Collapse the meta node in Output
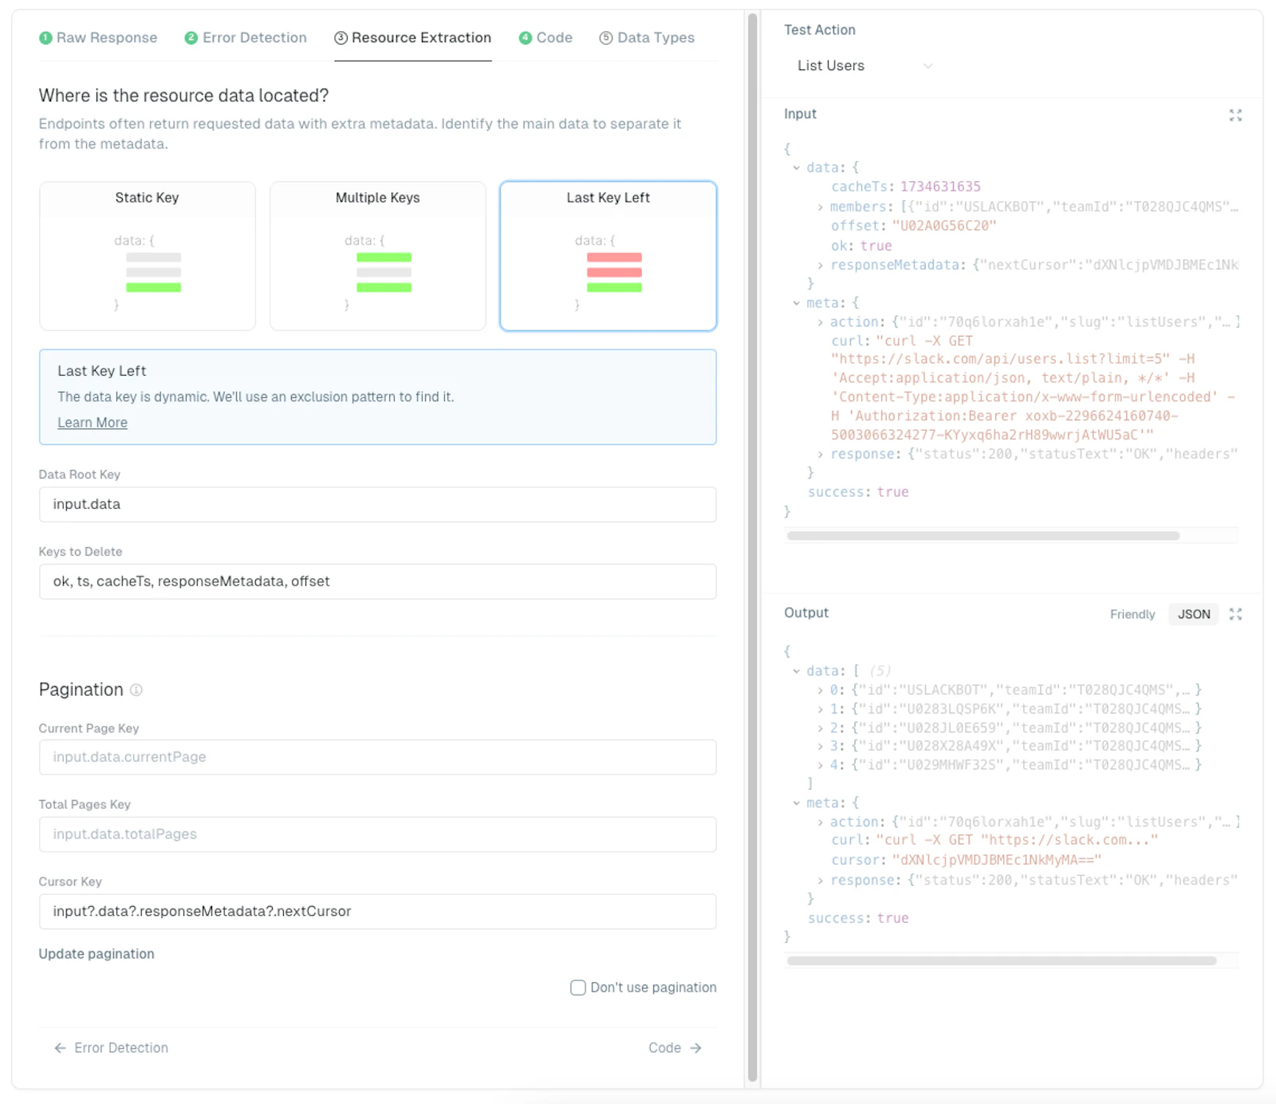Screen dimensions: 1276x1104 point(796,803)
